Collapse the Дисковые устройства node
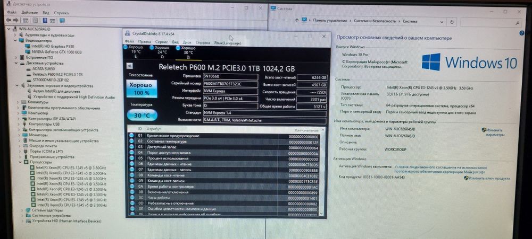The height and width of the screenshot is (239, 532). [16, 63]
